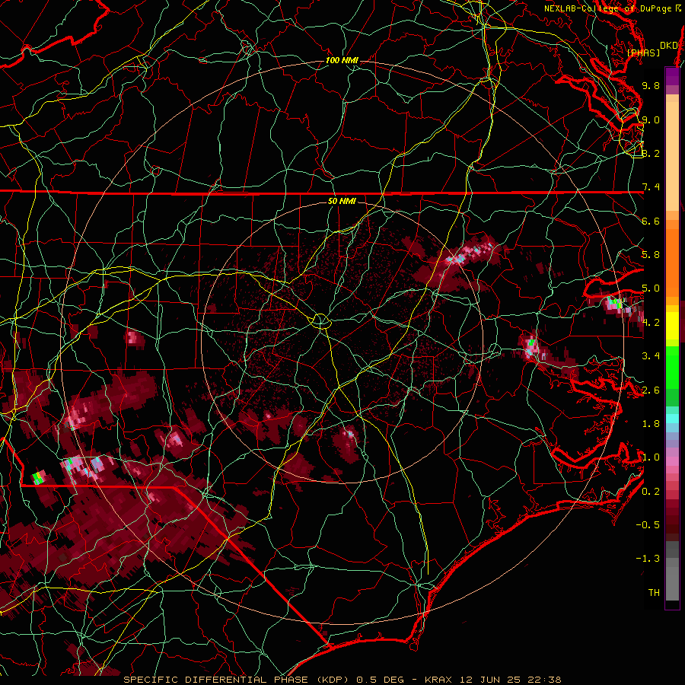This screenshot has height=685, width=685.
Task: Click the 3.4 scale value
Action: pyautogui.click(x=651, y=356)
